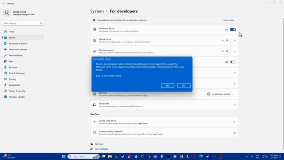Image resolution: width=284 pixels, height=160 pixels.
Task: Click the Personalization brush icon
Action: [x=5, y=55]
